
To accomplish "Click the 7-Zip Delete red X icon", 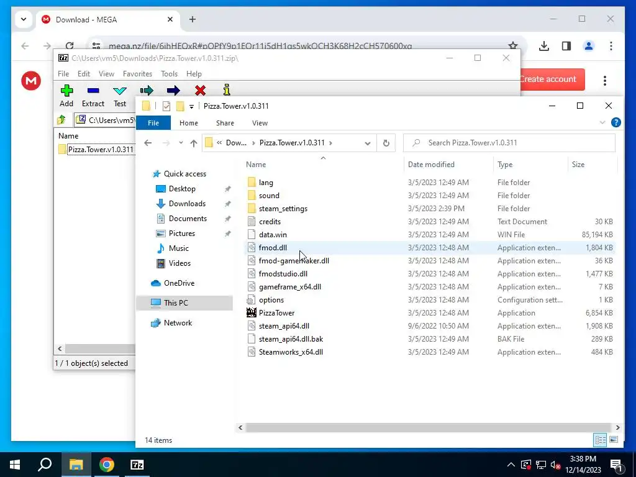I will point(200,90).
